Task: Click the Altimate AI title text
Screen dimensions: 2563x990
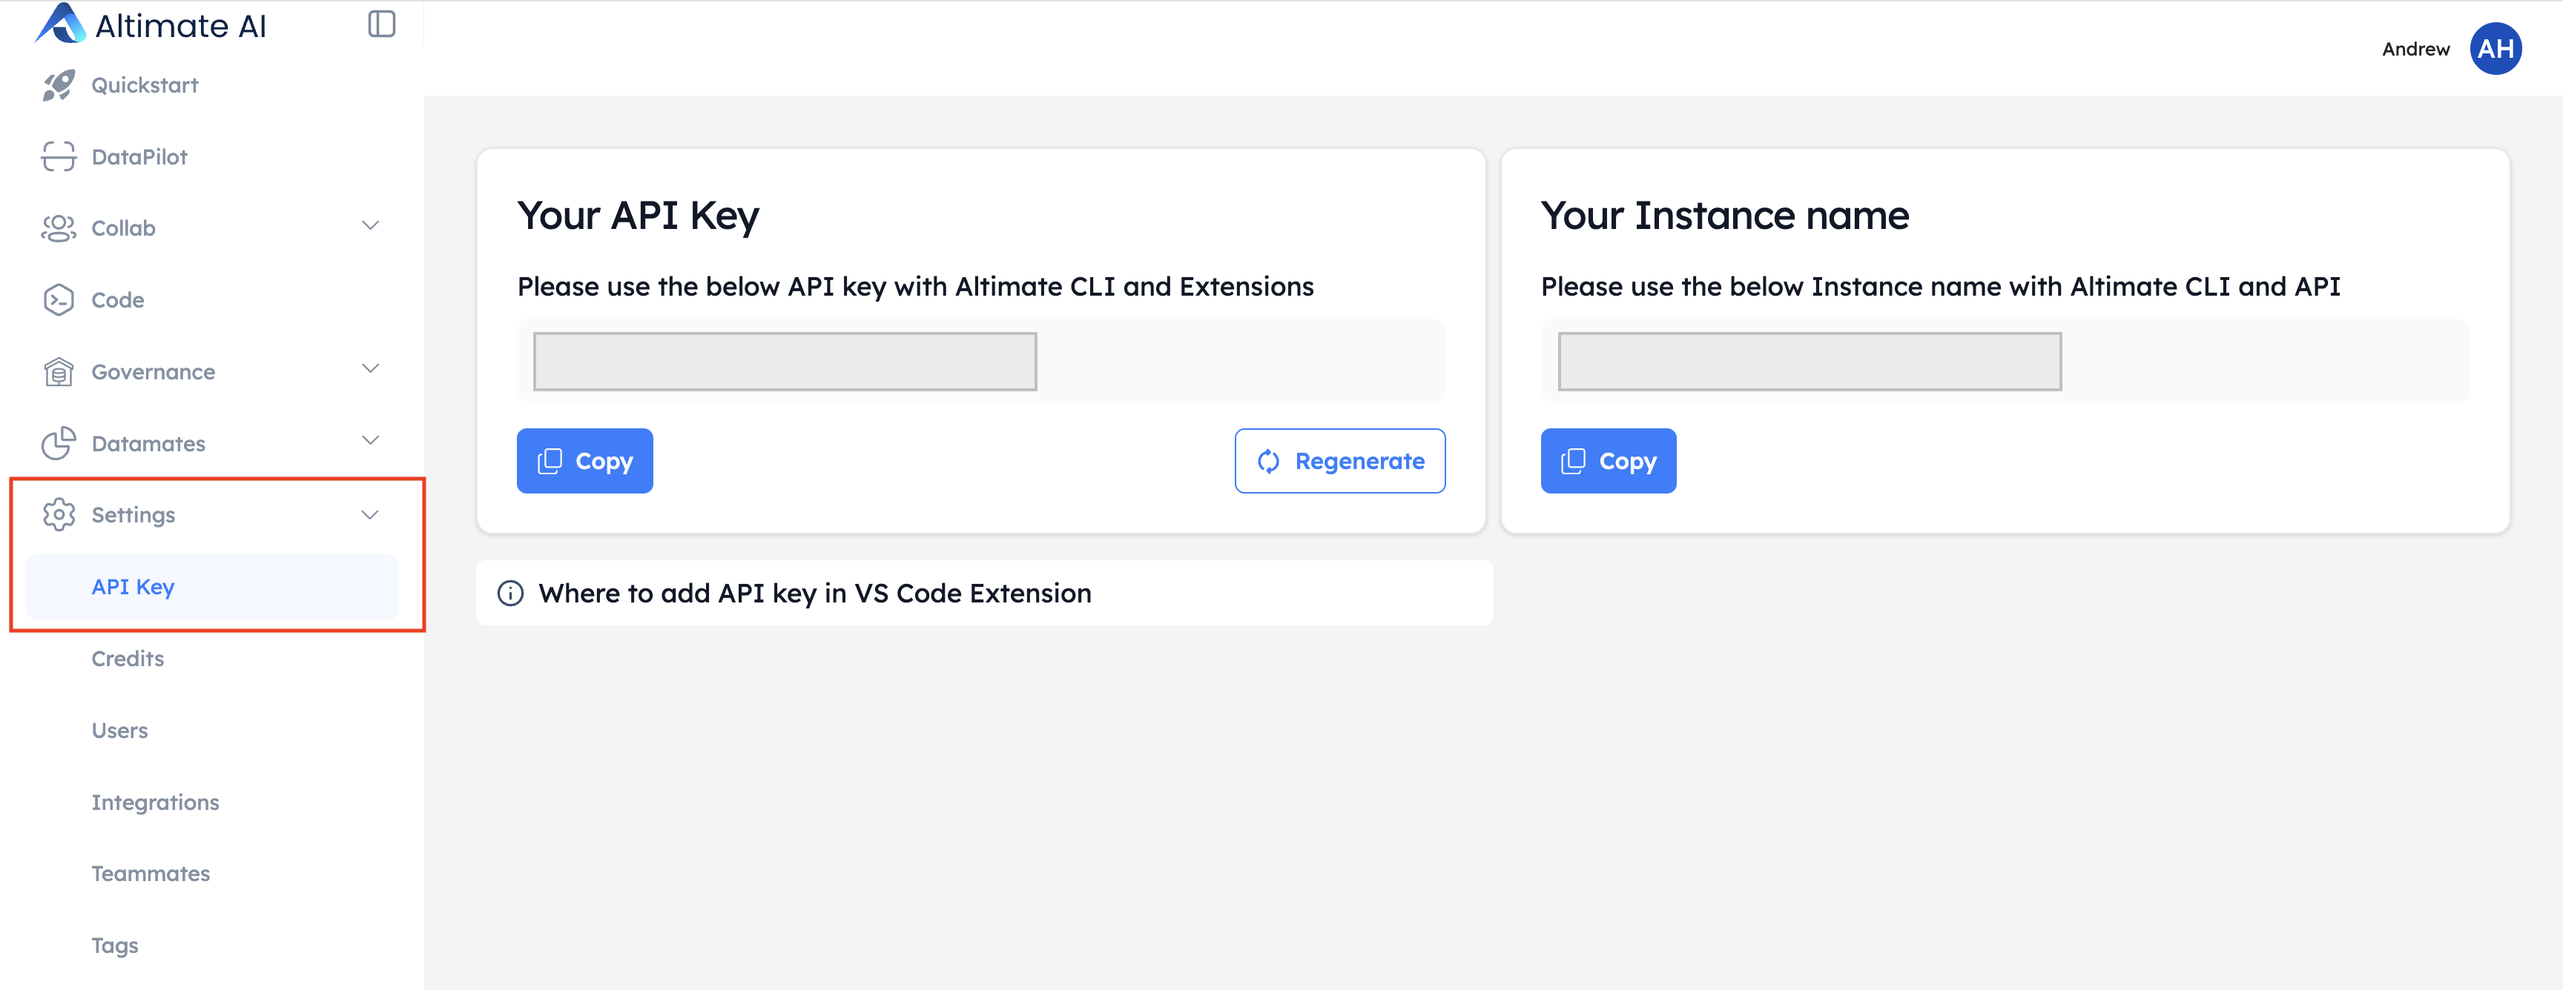Action: tap(180, 26)
